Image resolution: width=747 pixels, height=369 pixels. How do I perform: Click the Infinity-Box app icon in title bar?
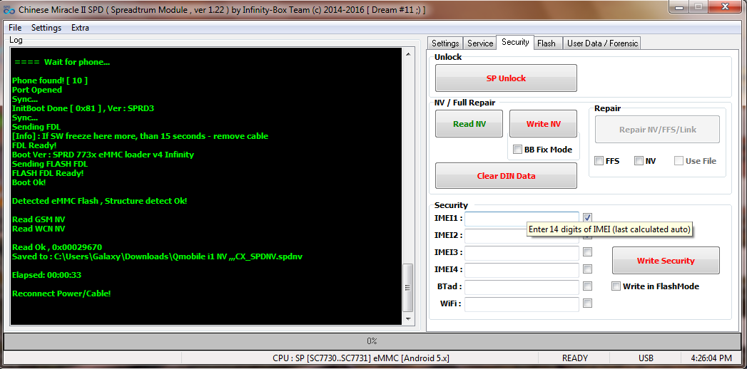[8, 9]
